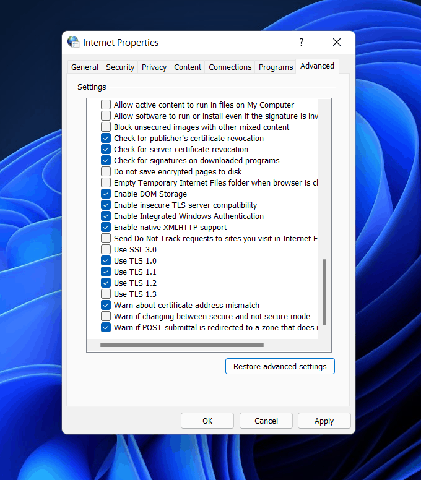Uncheck Warn about certificate address mismatch
Image resolution: width=421 pixels, height=480 pixels.
(106, 305)
